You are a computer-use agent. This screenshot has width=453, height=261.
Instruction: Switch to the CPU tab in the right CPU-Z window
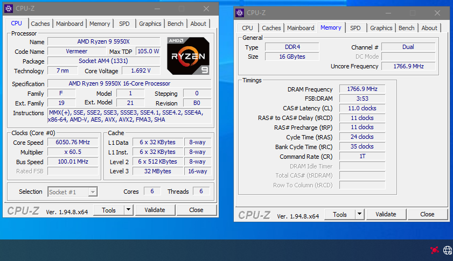click(247, 28)
